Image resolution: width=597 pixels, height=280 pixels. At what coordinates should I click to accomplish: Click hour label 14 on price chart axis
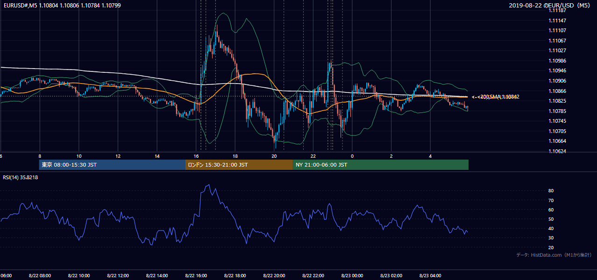pos(157,156)
